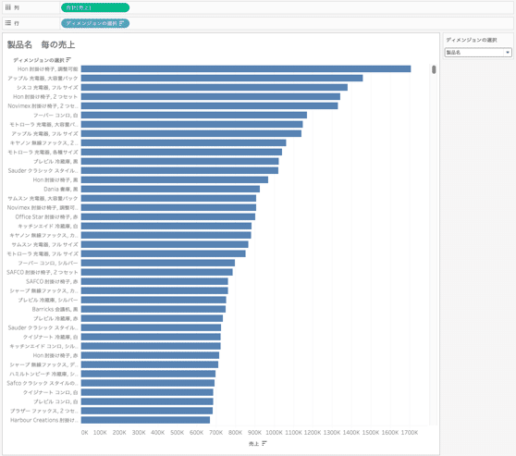Click the label アップル 充電器, フル サイズ

point(44,133)
